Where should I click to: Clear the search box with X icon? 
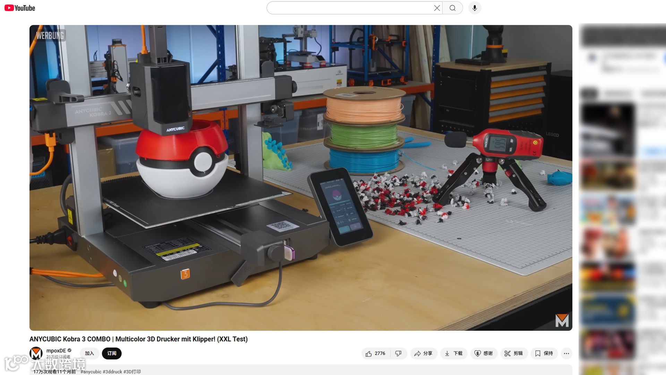click(437, 8)
